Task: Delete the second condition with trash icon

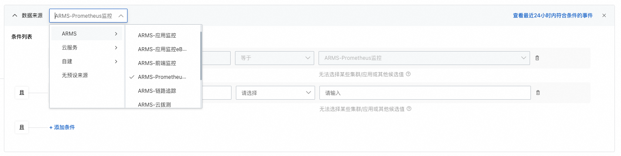Action: coord(538,93)
